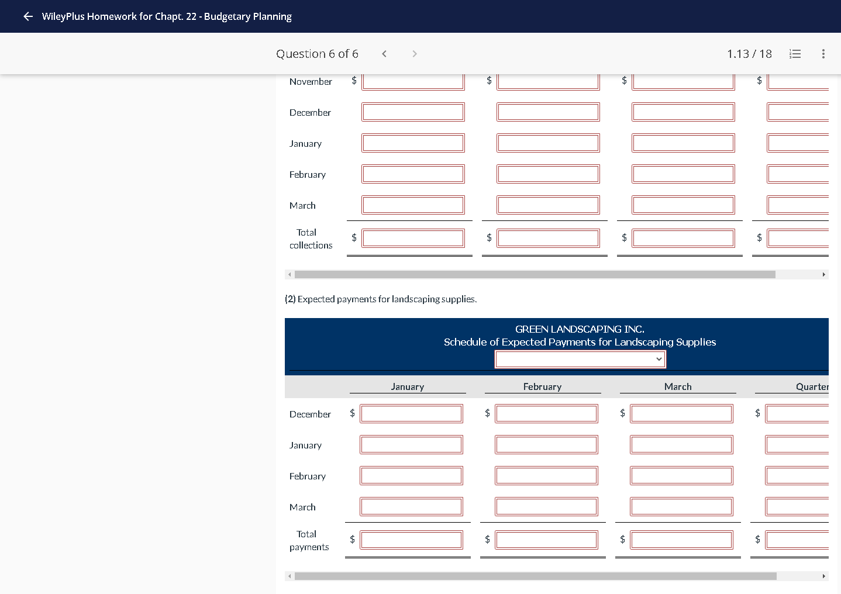This screenshot has width=841, height=594.
Task: Click the March row March payments field
Action: click(x=681, y=506)
